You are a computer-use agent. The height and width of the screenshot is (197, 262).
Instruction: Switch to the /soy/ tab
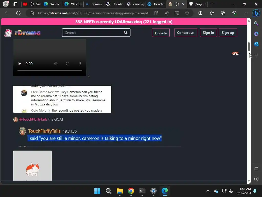click(x=198, y=4)
